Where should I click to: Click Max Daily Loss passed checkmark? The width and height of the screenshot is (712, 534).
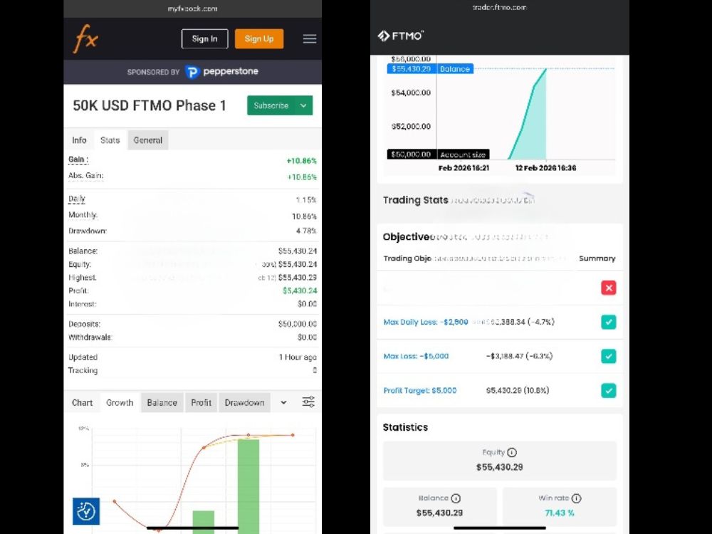click(609, 322)
